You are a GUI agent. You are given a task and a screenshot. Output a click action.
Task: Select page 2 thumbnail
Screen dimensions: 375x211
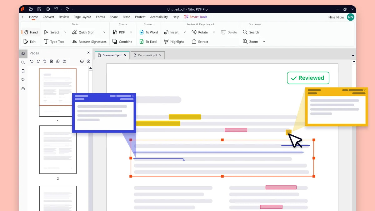point(58,149)
